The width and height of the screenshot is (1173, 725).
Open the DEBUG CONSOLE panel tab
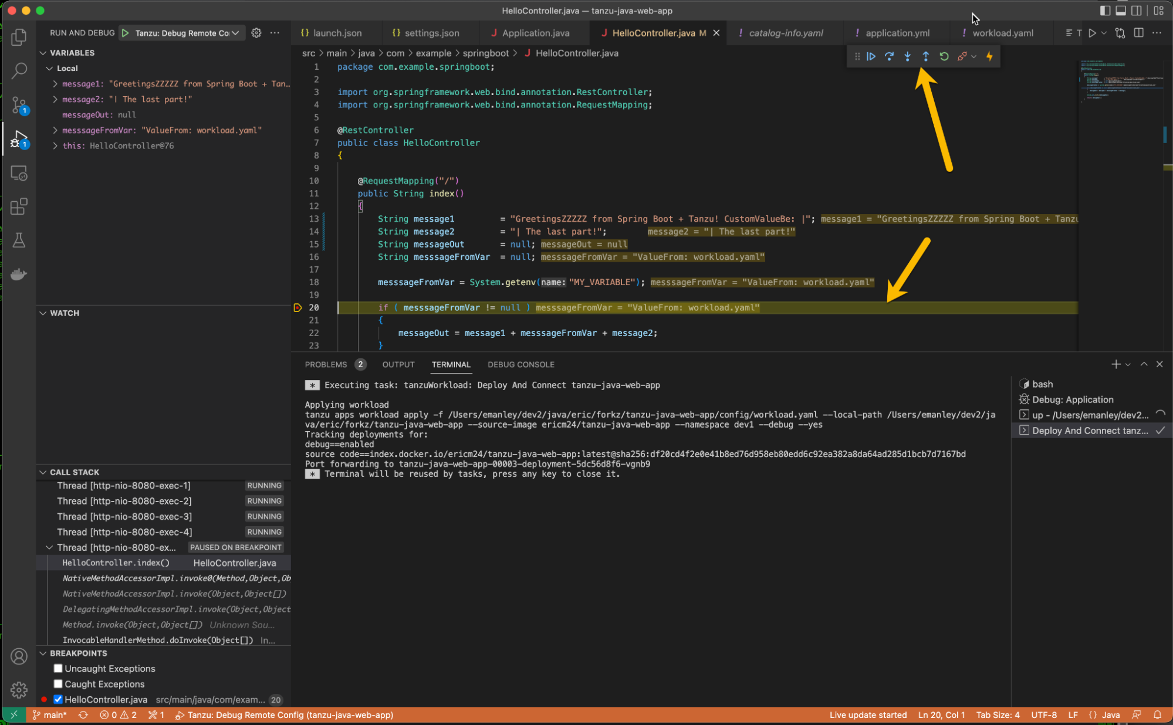[521, 364]
